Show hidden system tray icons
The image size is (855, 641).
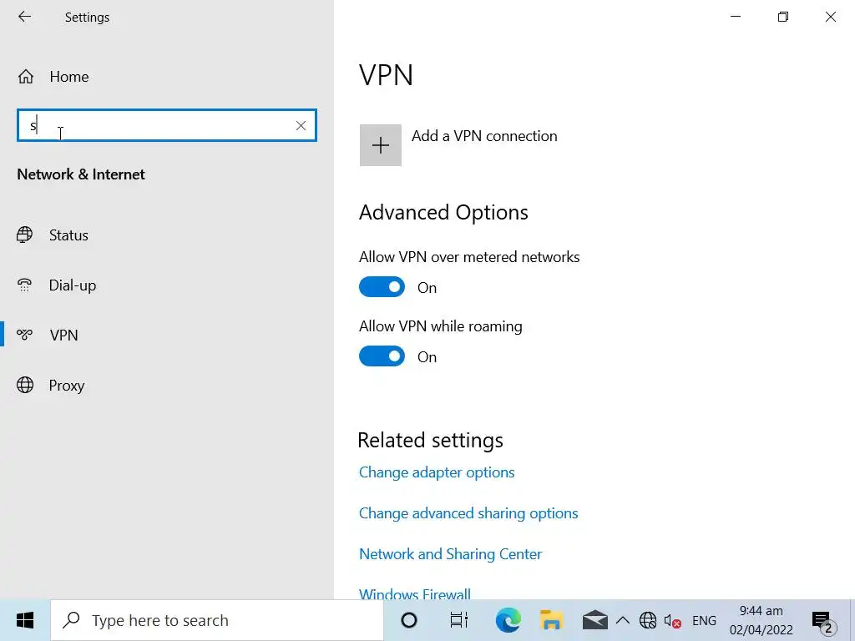622,620
